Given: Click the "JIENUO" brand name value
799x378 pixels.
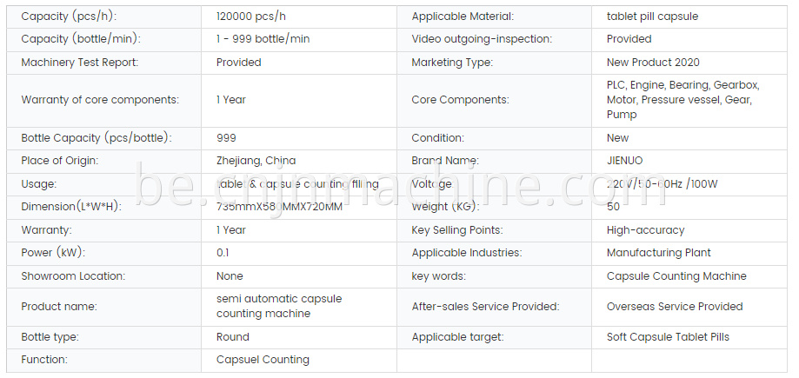Looking at the screenshot, I should pyautogui.click(x=625, y=161).
